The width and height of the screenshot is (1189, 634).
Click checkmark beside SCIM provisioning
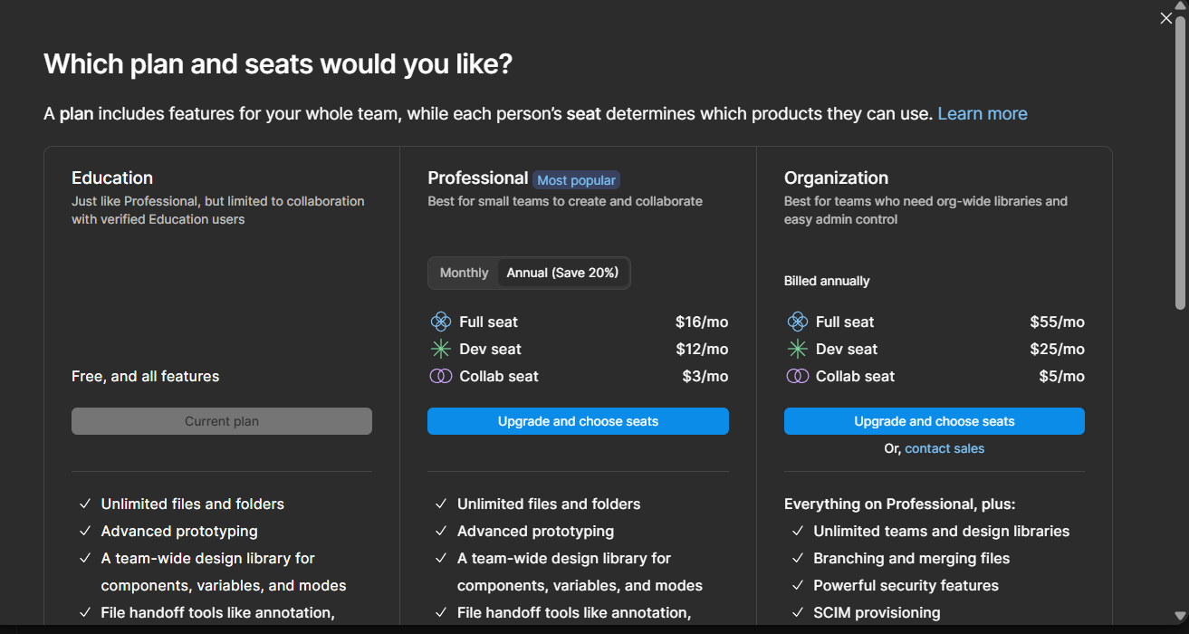(798, 612)
